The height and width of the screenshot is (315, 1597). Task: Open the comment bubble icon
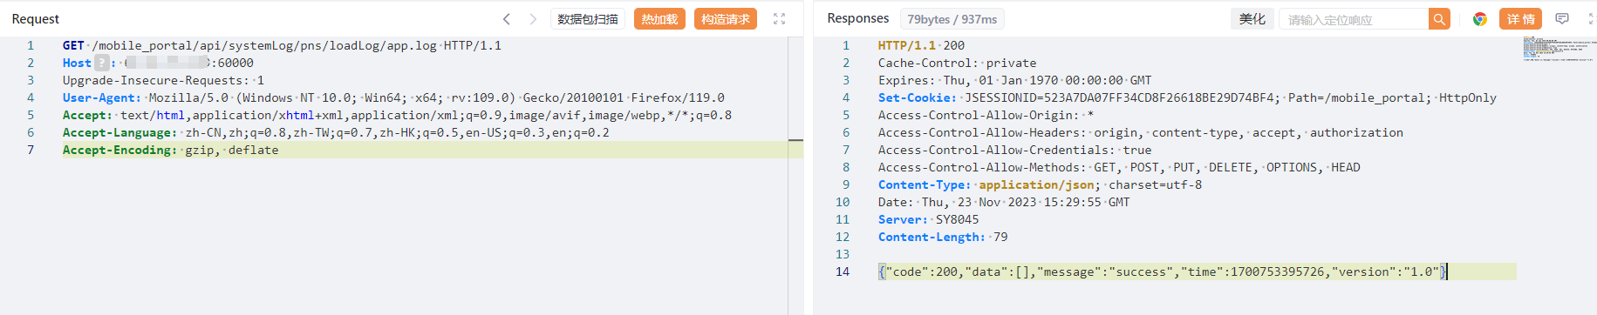pos(1562,19)
